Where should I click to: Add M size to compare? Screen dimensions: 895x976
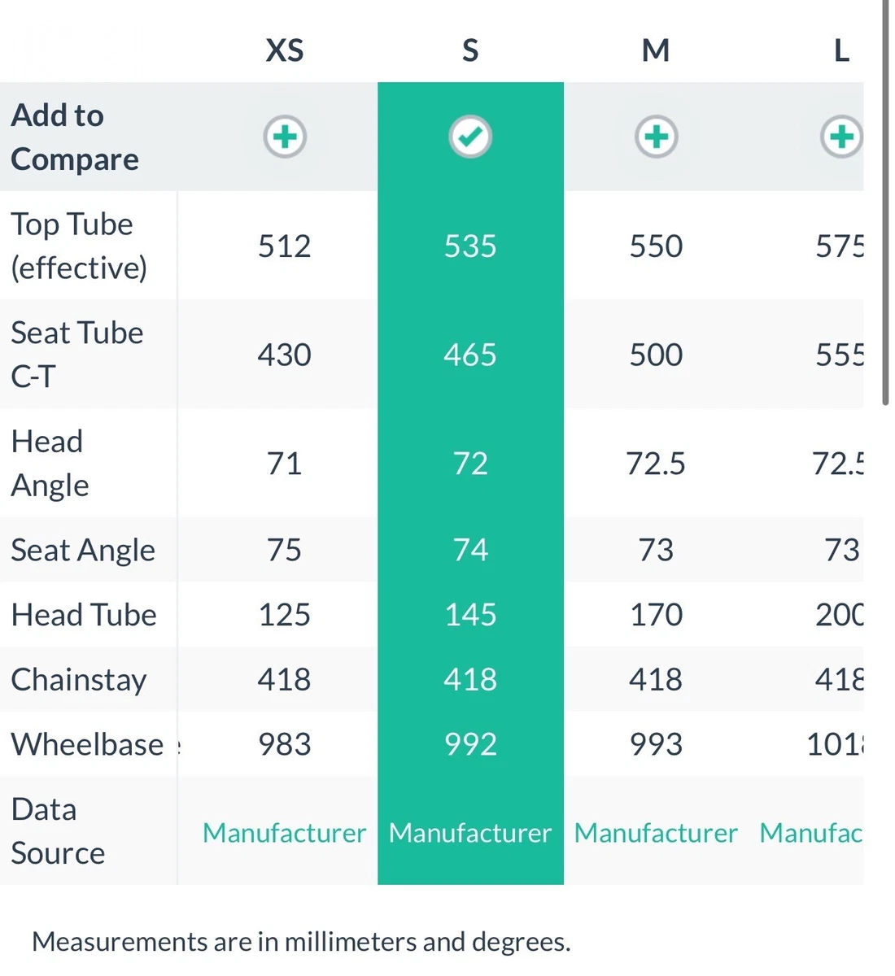click(x=656, y=137)
